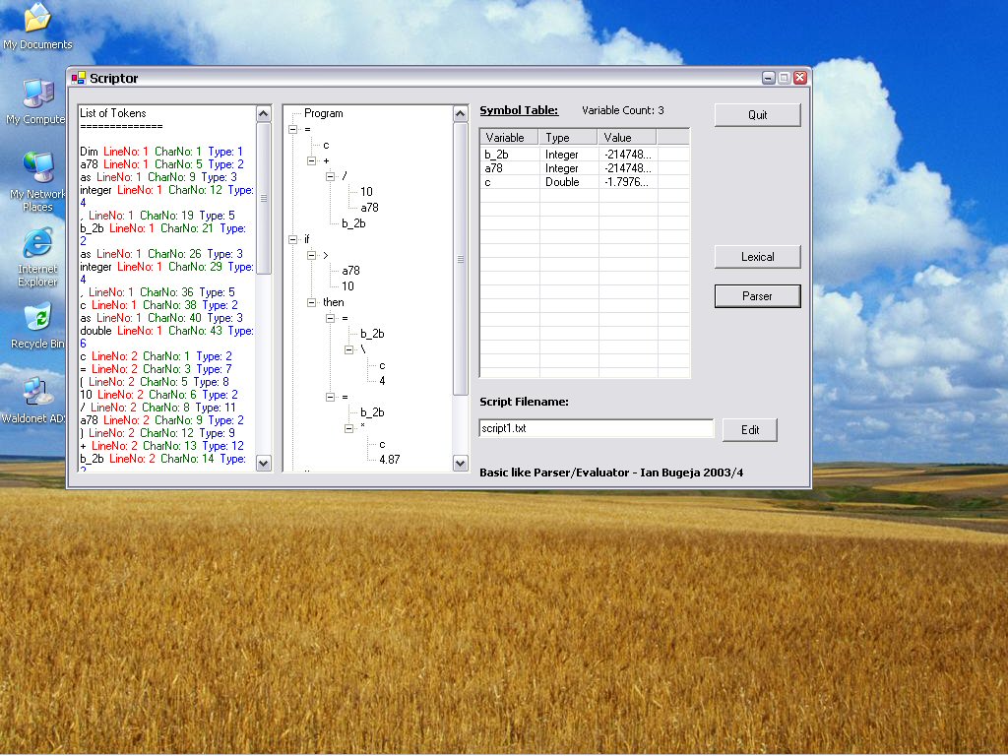This screenshot has height=756, width=1008.
Task: Click the Parser button
Action: pos(757,296)
